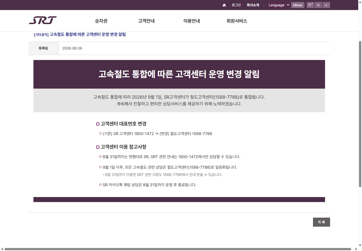362x251 pixels.
Task: Open the 이용안내 menu
Action: [x=192, y=21]
